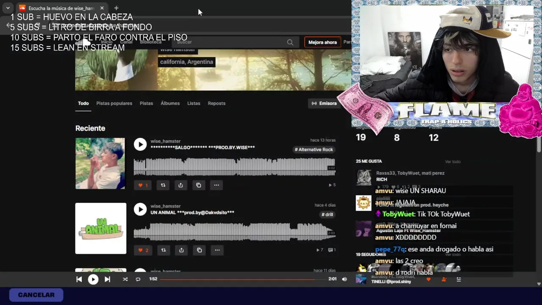The image size is (542, 305).
Task: Close the SoundCloud browser tab
Action: [102, 8]
